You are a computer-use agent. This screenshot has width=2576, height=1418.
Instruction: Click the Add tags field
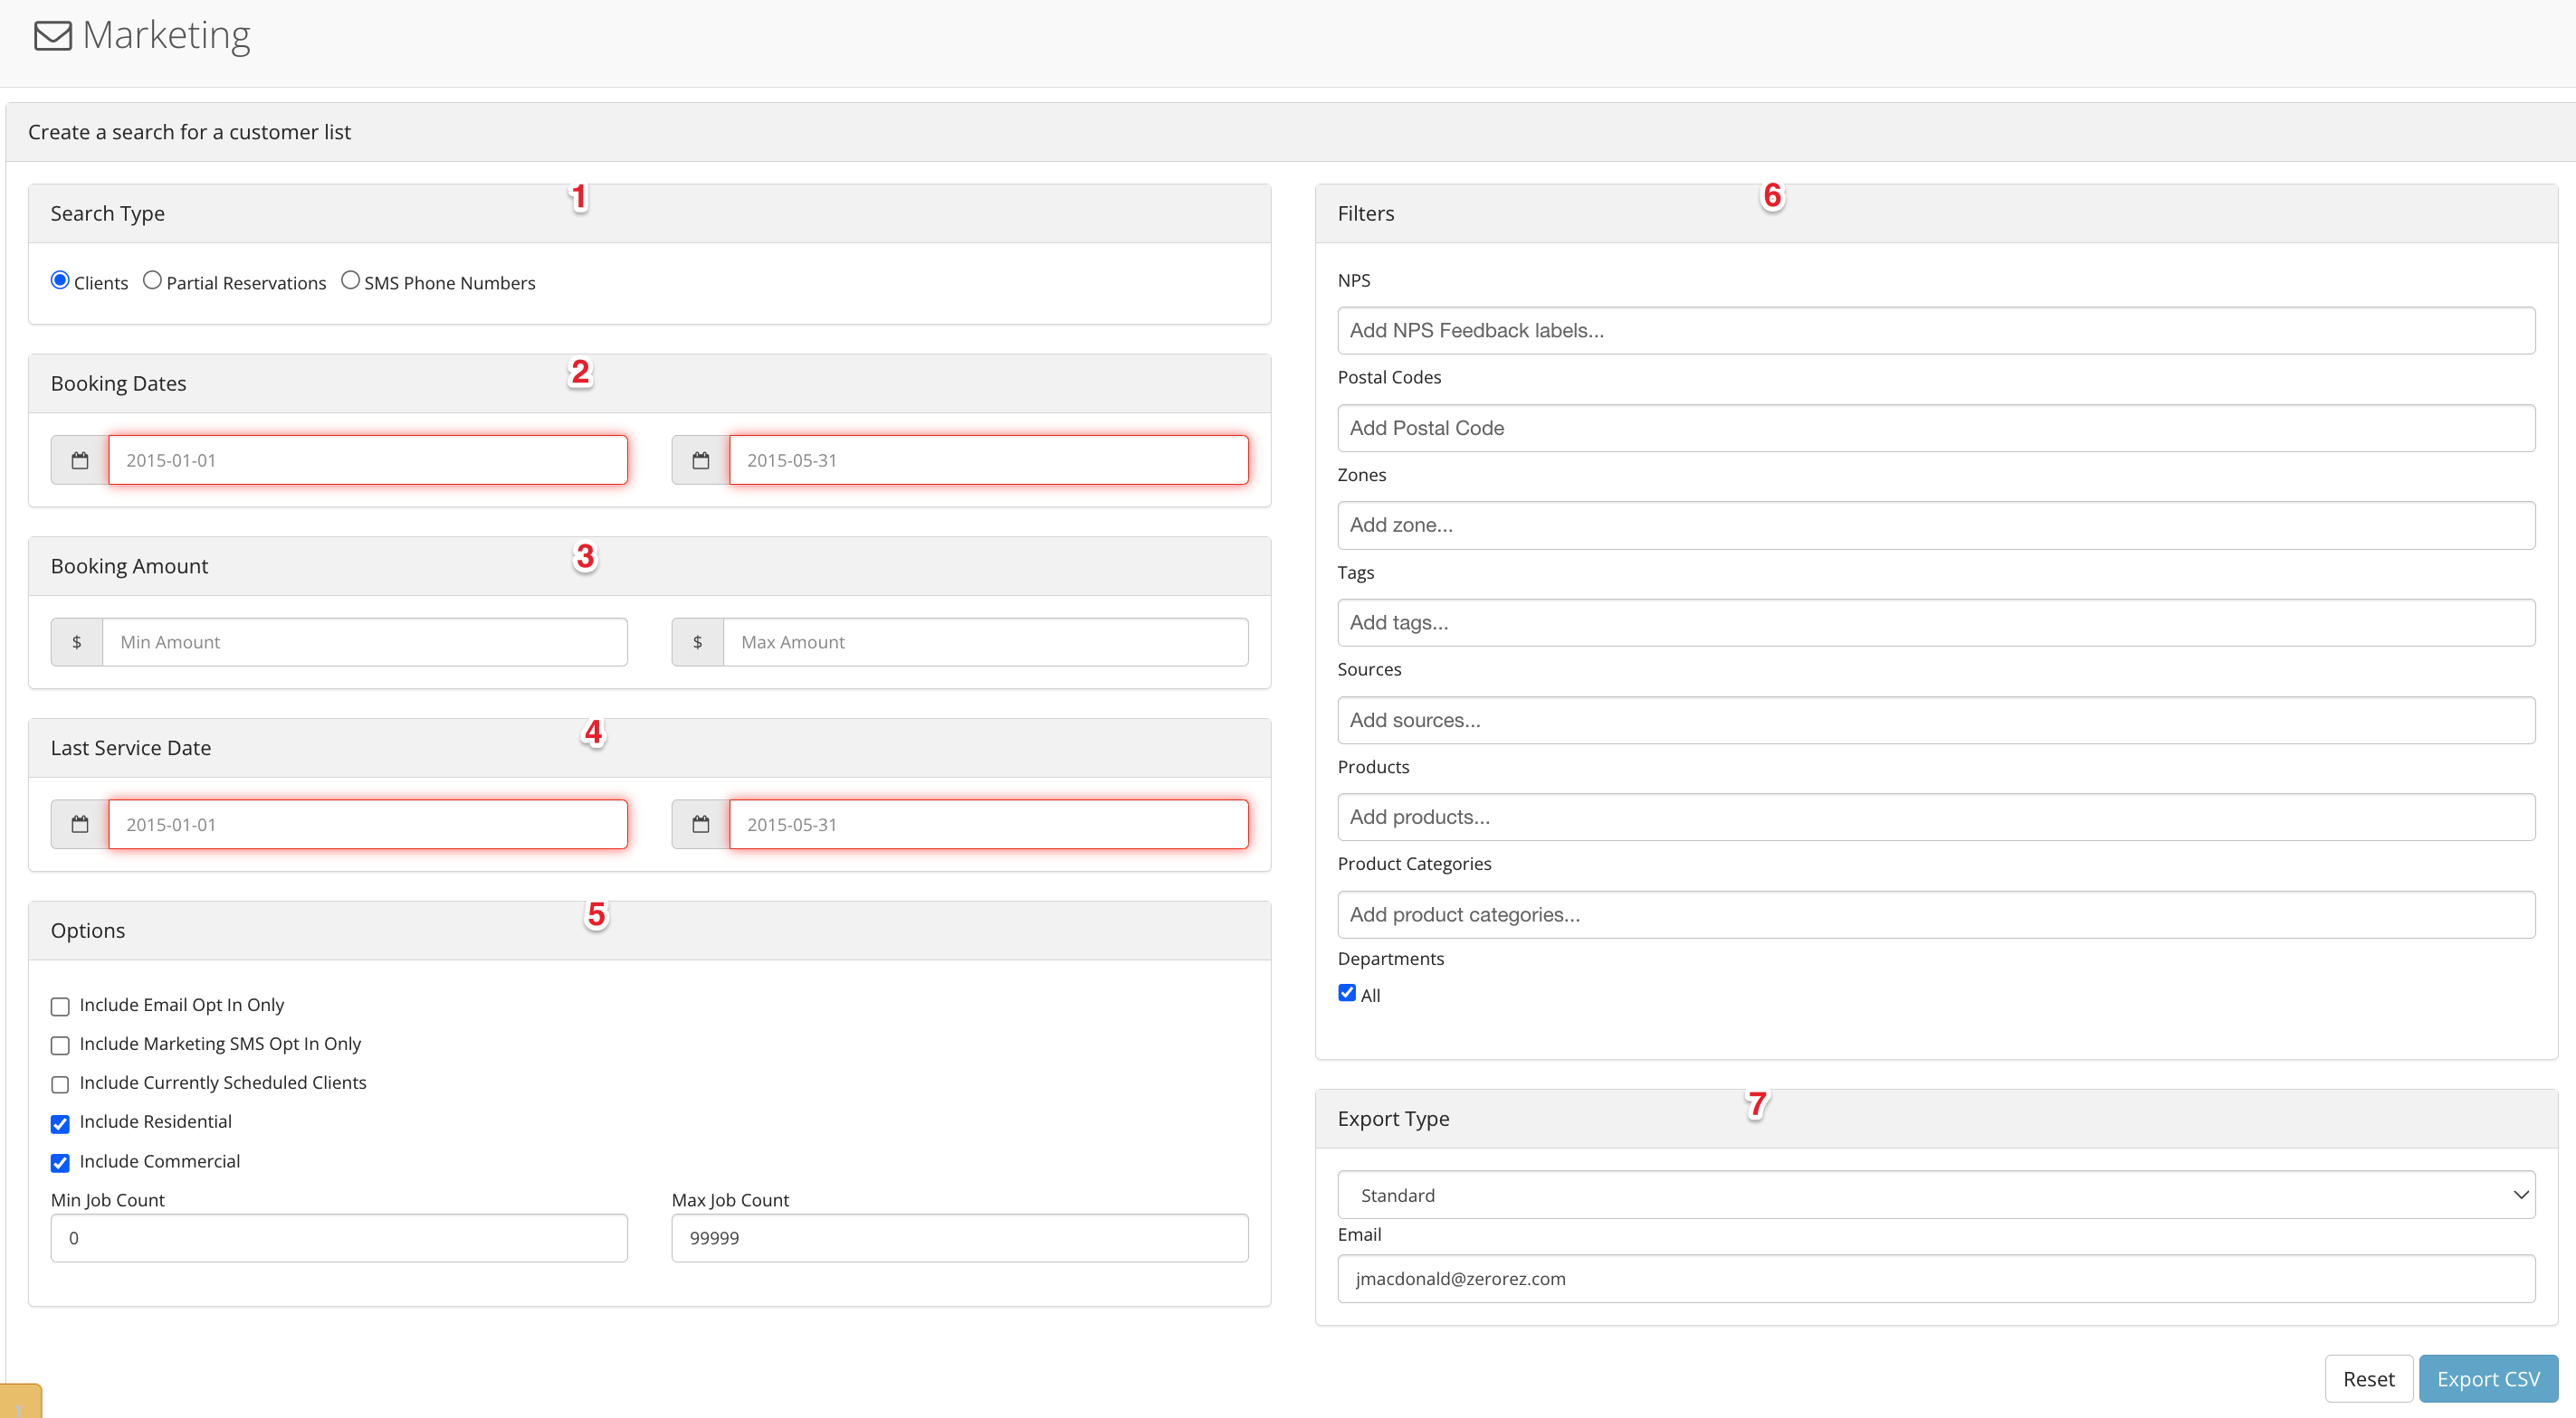tap(1936, 622)
